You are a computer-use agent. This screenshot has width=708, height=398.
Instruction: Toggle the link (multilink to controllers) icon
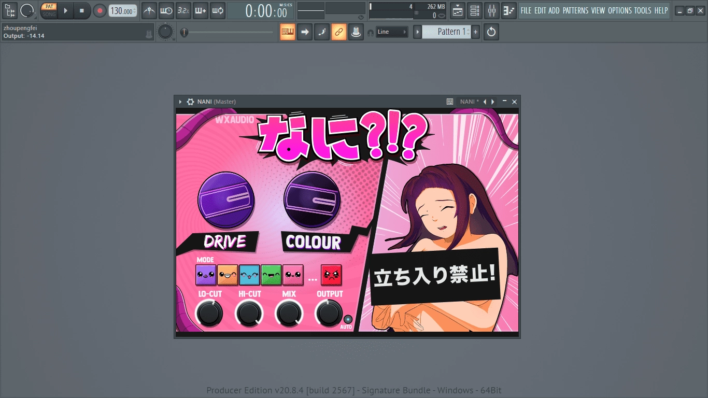coord(339,32)
